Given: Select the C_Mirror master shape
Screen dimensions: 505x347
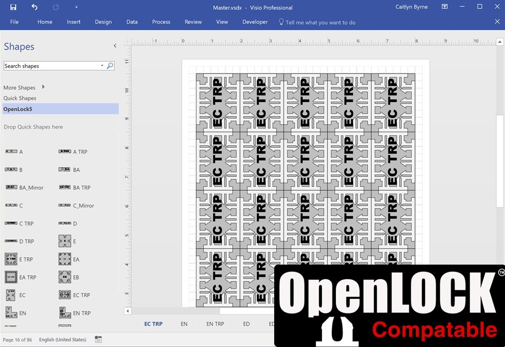Looking at the screenshot, I should click(76, 206).
